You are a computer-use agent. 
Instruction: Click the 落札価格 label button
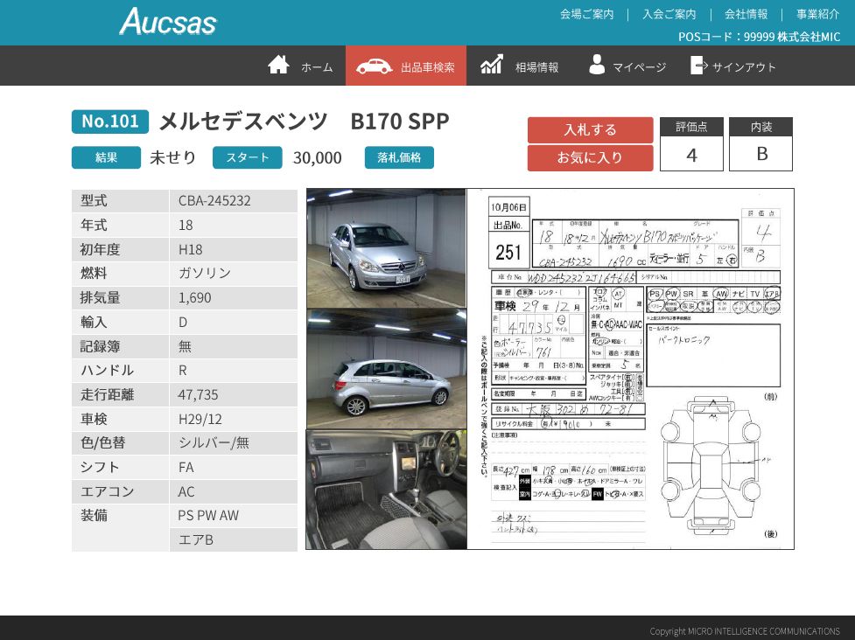(x=399, y=157)
